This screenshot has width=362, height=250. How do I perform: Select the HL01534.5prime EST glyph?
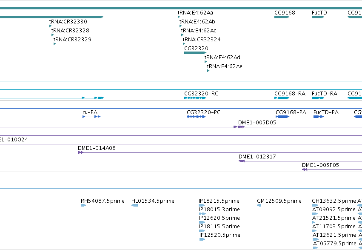(134, 205)
